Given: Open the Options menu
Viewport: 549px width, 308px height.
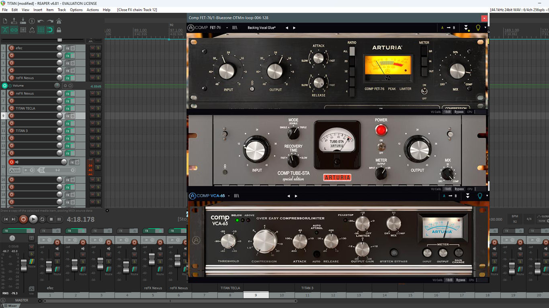Looking at the screenshot, I should tap(76, 10).
